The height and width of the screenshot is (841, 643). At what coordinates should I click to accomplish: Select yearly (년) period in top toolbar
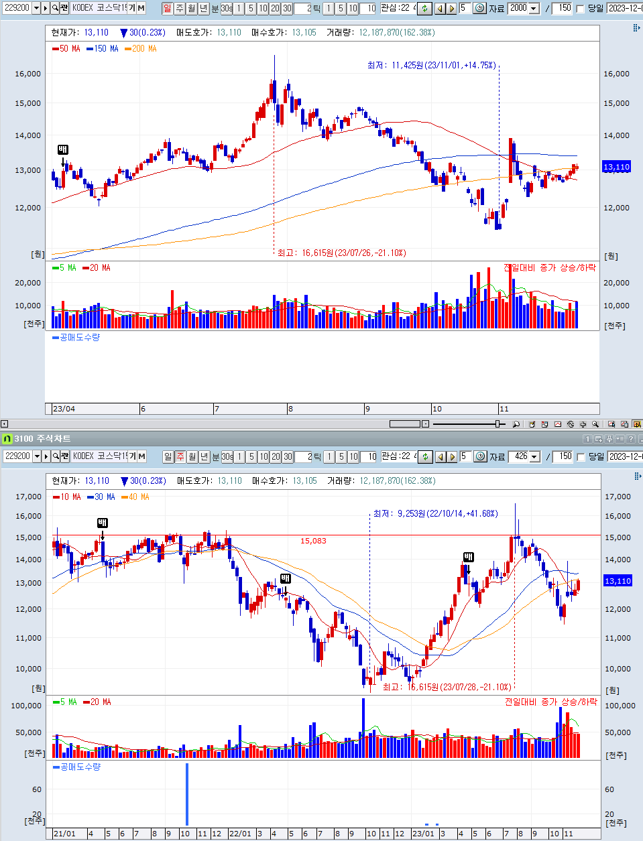[203, 8]
